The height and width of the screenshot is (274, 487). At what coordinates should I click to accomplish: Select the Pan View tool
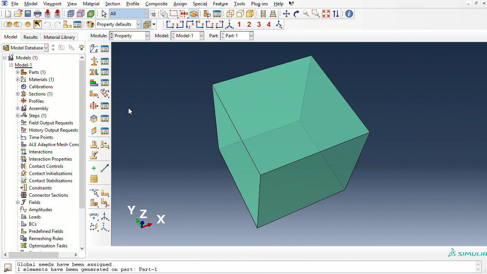286,14
